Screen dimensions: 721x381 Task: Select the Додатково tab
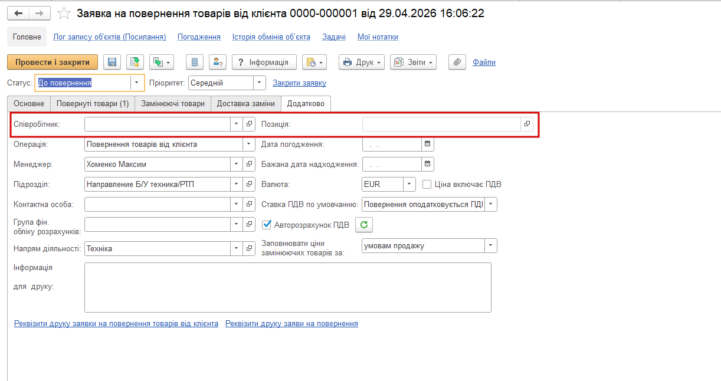click(x=306, y=103)
